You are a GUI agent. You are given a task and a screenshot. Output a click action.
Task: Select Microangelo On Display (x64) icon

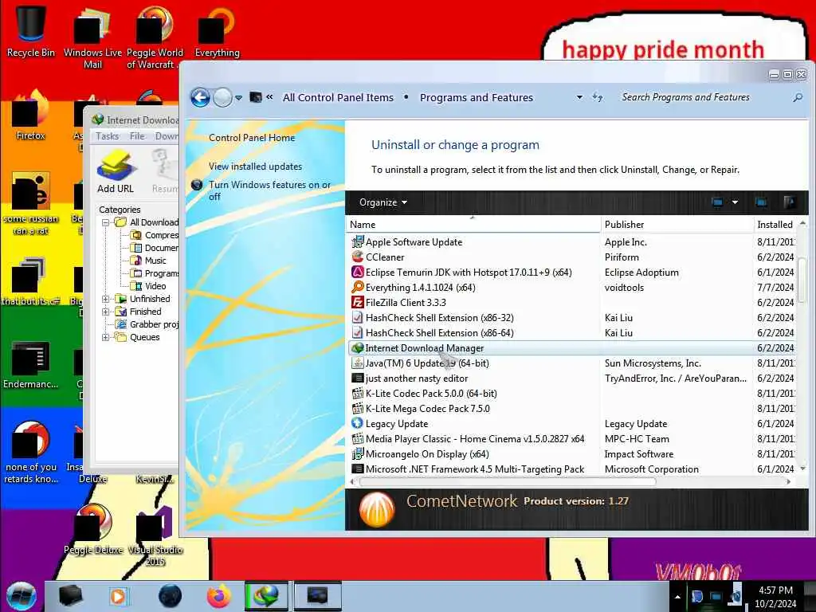click(358, 453)
